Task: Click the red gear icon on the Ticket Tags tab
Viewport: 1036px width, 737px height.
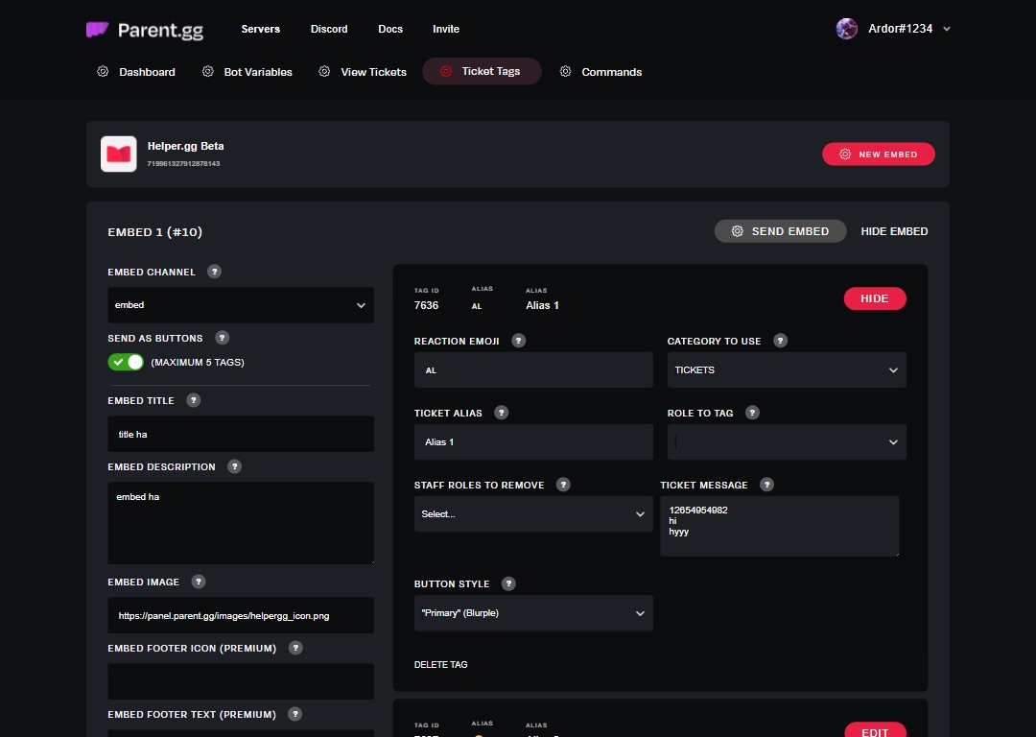Action: (446, 71)
